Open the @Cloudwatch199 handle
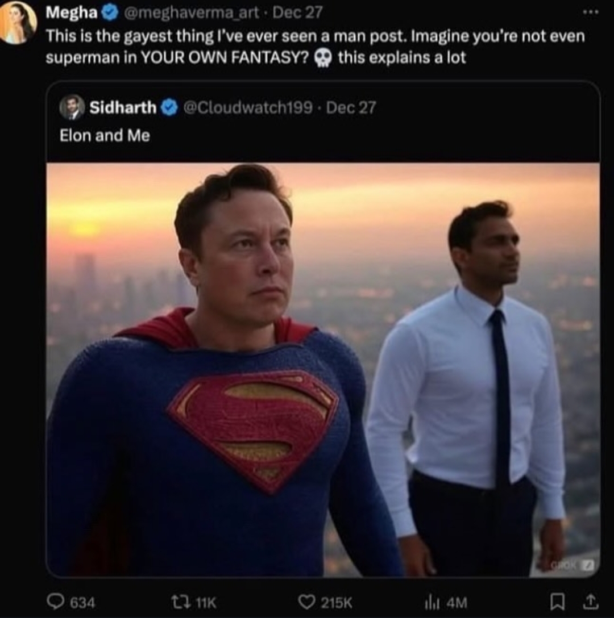 tap(248, 107)
